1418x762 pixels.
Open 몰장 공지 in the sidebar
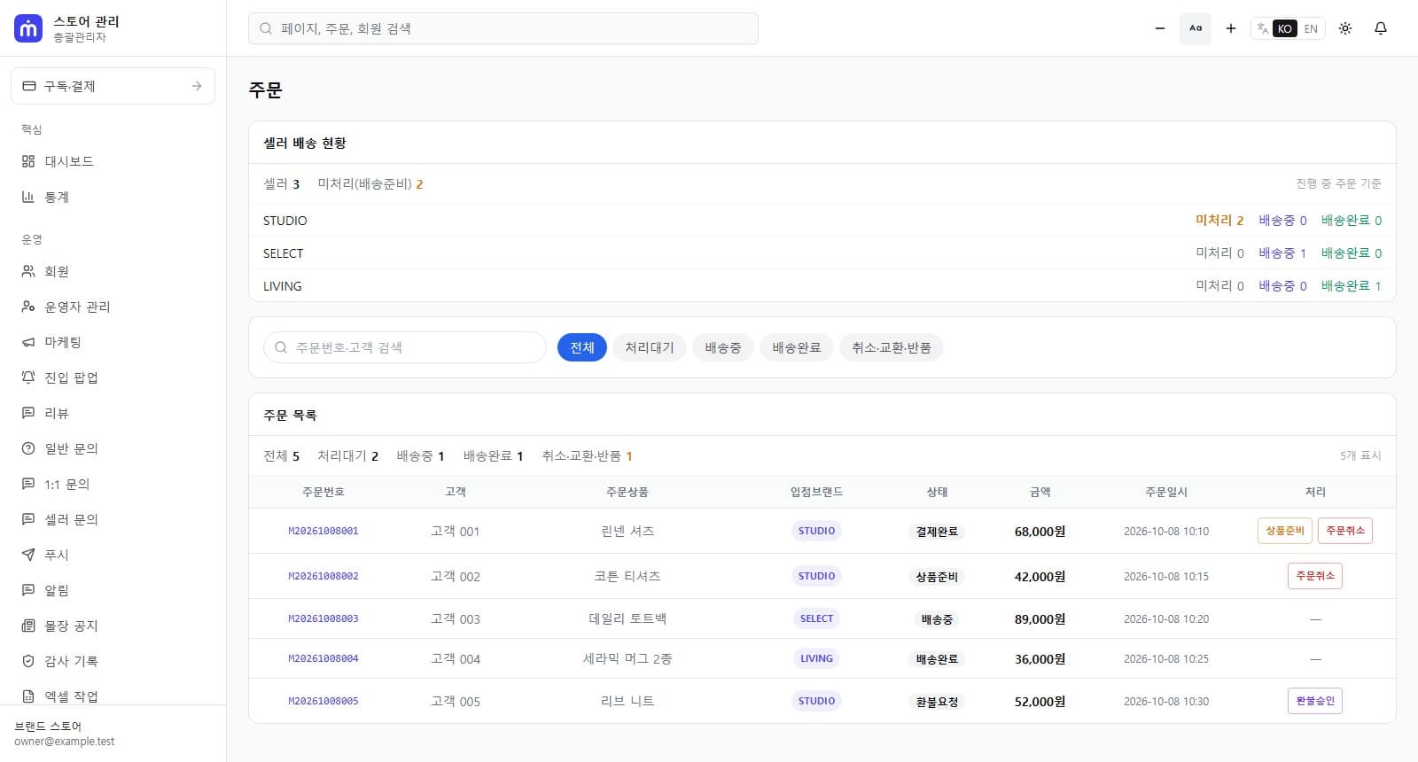113,626
